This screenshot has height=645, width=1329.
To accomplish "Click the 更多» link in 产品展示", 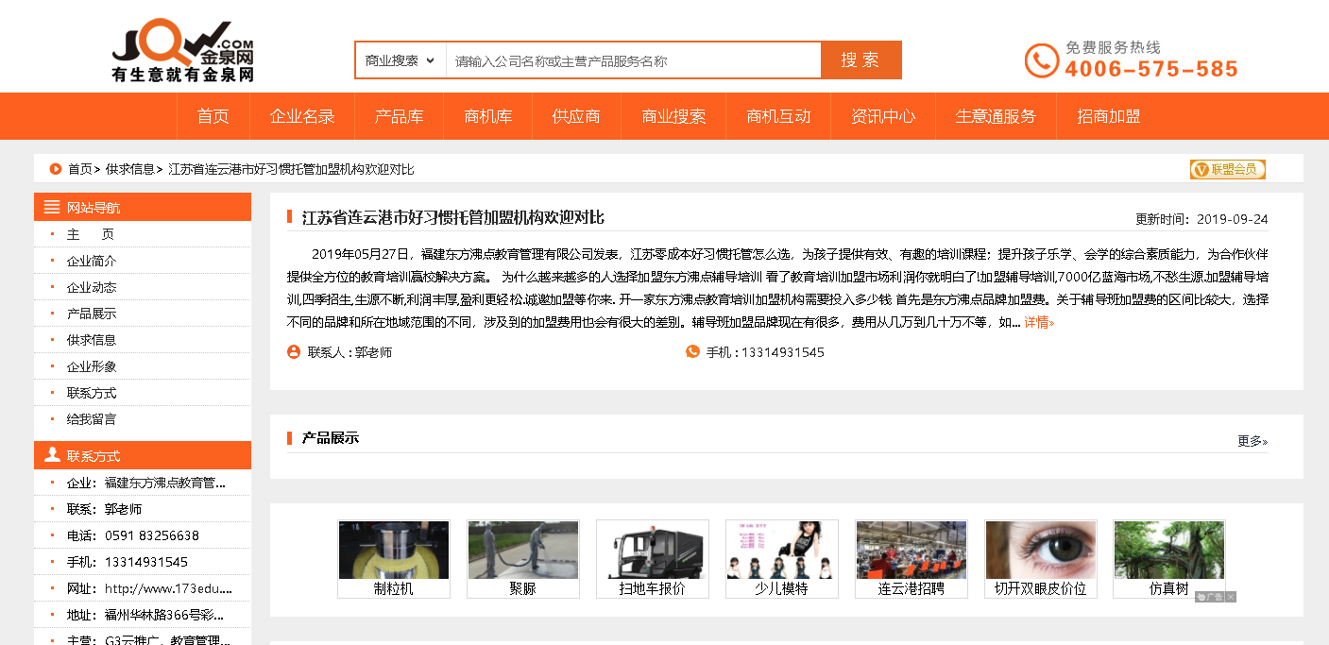I will [1252, 441].
